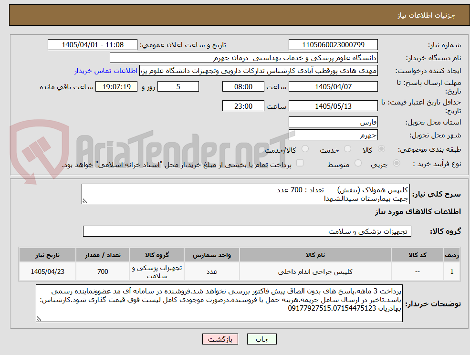Select the جزیی purchase type radio
Image resolution: width=470 pixels, height=355 pixels.
(396, 163)
